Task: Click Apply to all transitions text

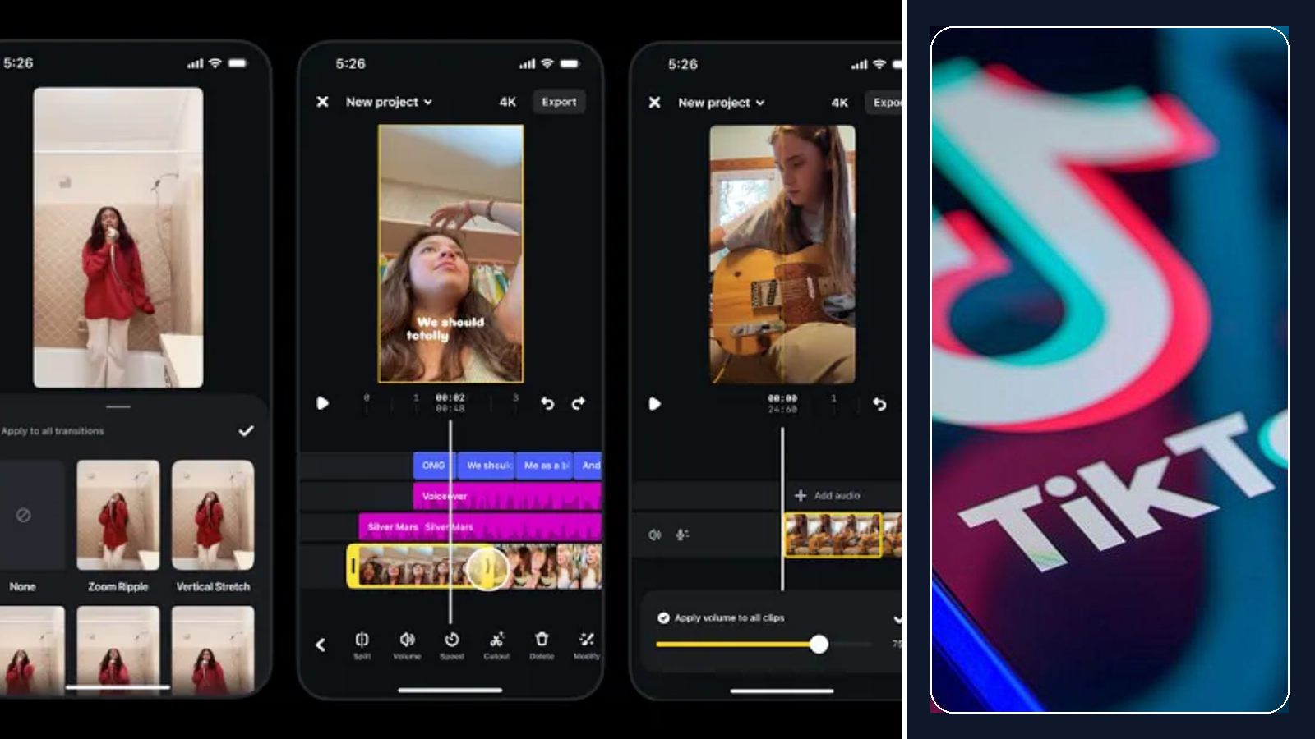Action: pos(53,430)
